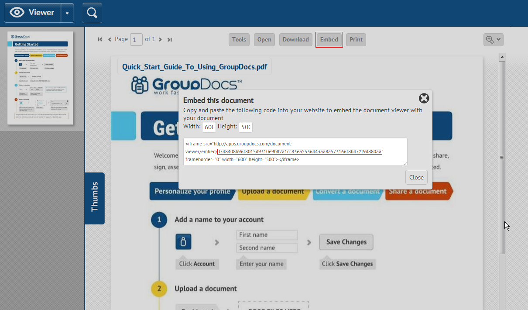Click 'Embed this document' dialog title
This screenshot has height=310, width=528.
(x=218, y=100)
